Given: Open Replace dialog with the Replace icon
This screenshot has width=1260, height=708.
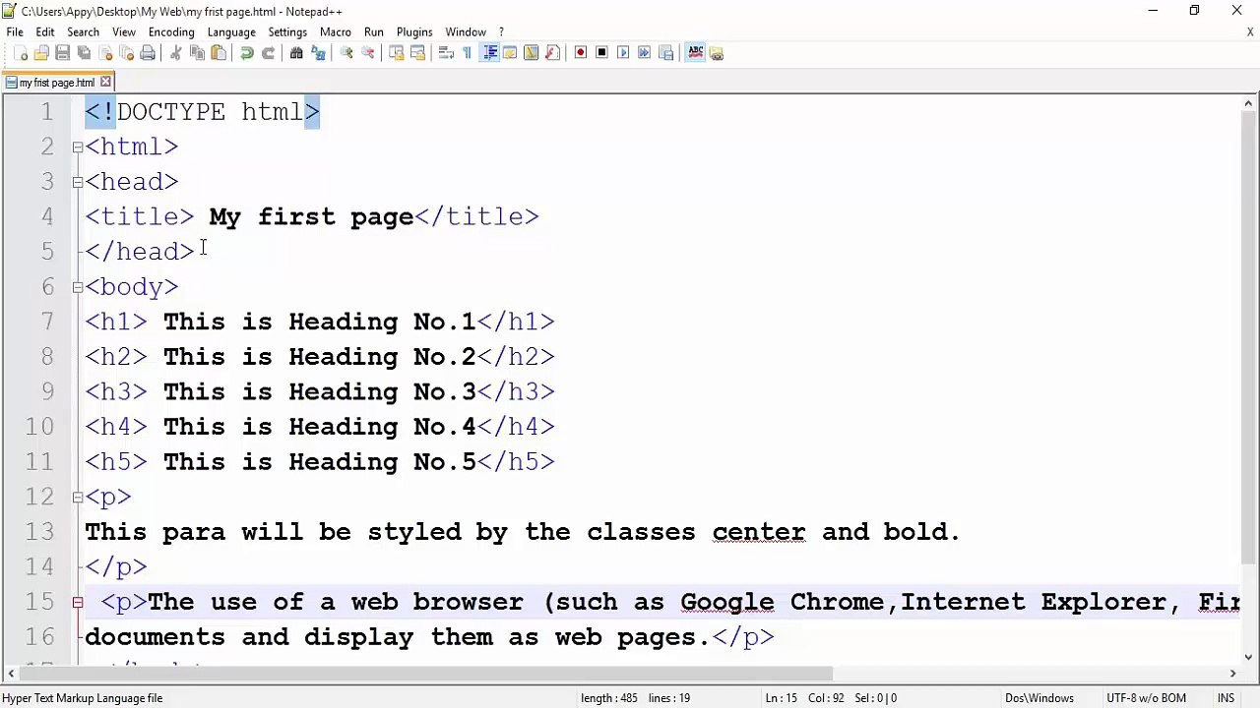Looking at the screenshot, I should (x=318, y=53).
